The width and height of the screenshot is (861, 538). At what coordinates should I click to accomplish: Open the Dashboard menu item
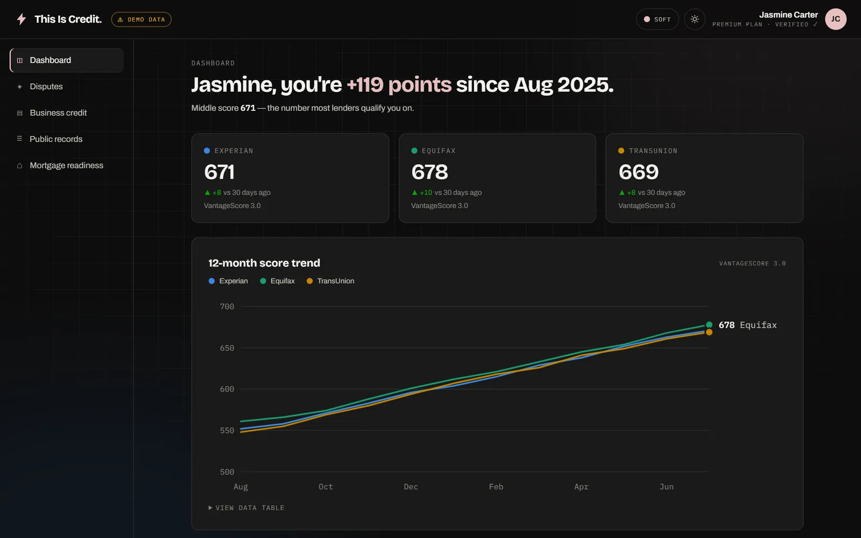point(67,60)
